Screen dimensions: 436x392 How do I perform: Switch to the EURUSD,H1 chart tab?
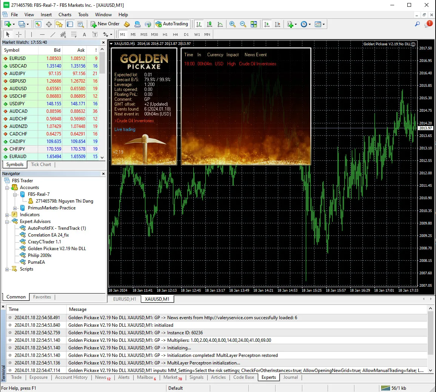tap(125, 299)
